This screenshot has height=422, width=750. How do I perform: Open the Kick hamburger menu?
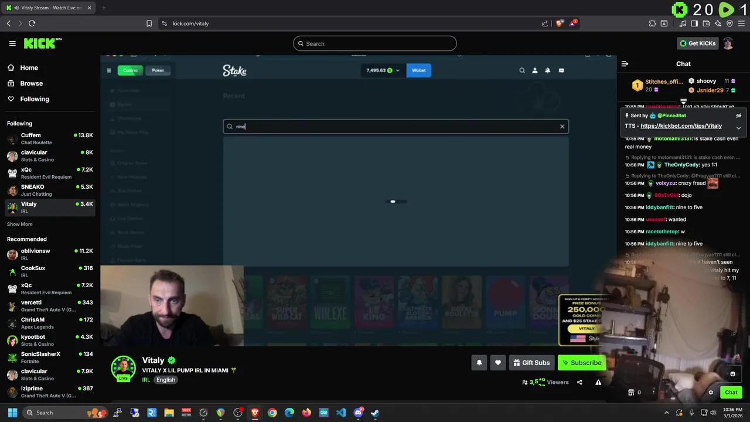(12, 43)
